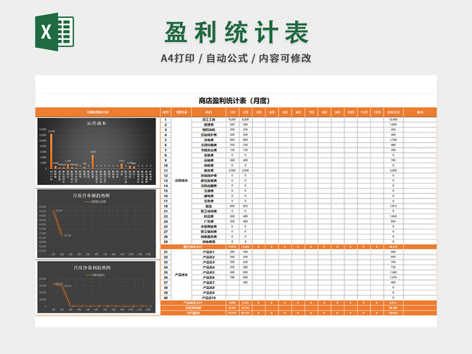
Task: Click the 8月 column header
Action: click(324, 112)
